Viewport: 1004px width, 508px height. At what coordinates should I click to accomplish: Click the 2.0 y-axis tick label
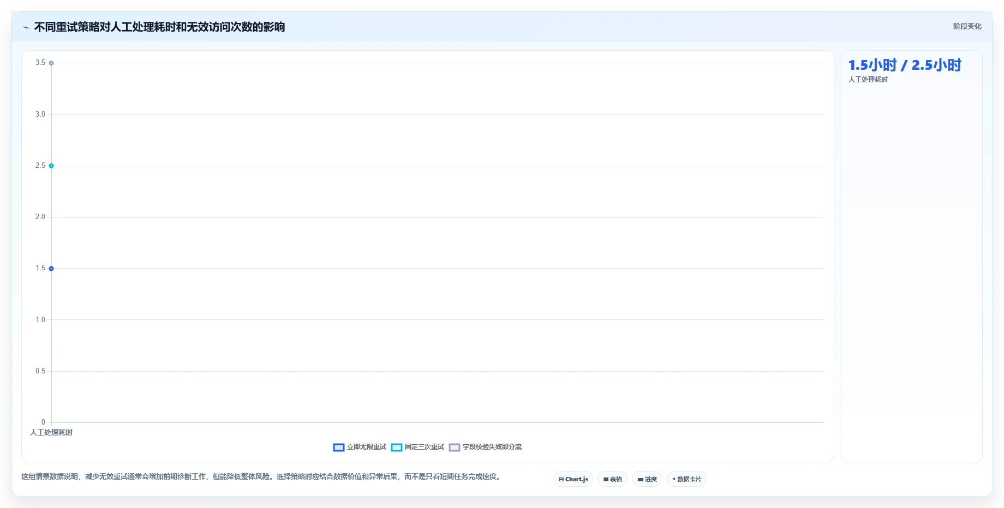tap(40, 217)
